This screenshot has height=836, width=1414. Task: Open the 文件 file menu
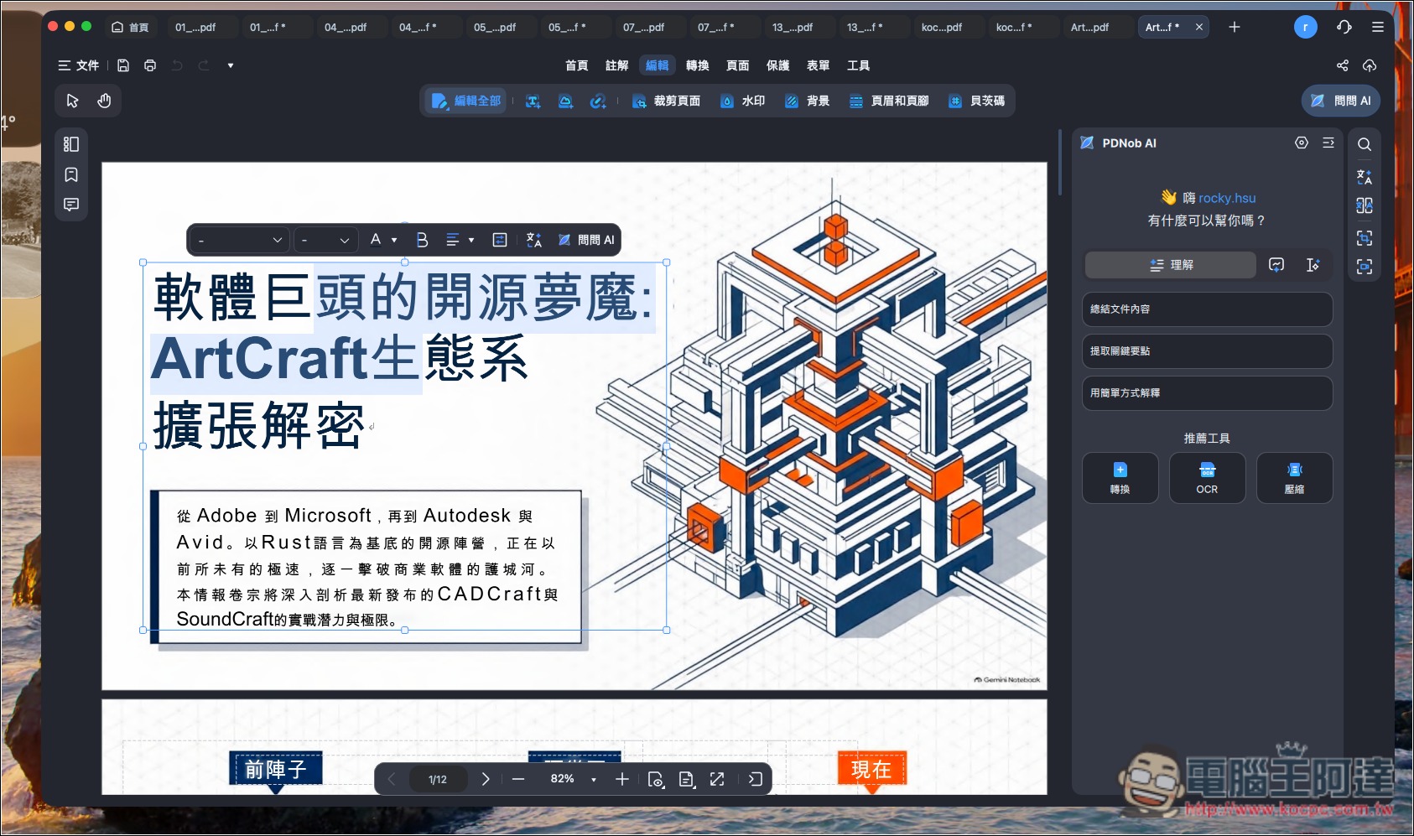click(79, 65)
